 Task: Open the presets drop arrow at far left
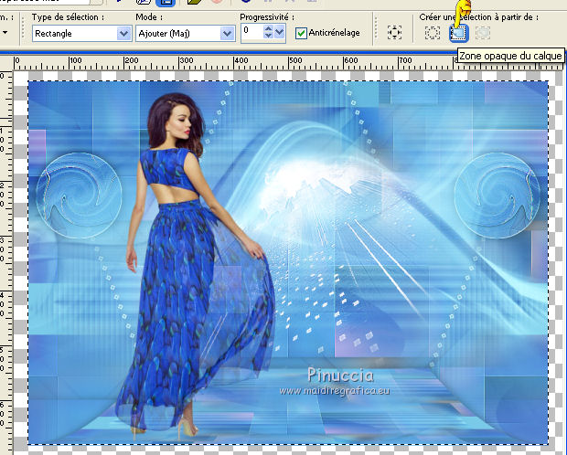click(5, 33)
